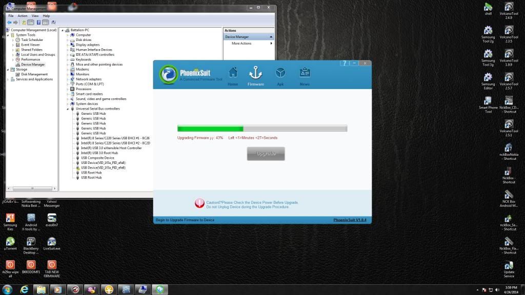Select Sound, video and game controllers
This screenshot has width=525, height=295.
[x=101, y=99]
